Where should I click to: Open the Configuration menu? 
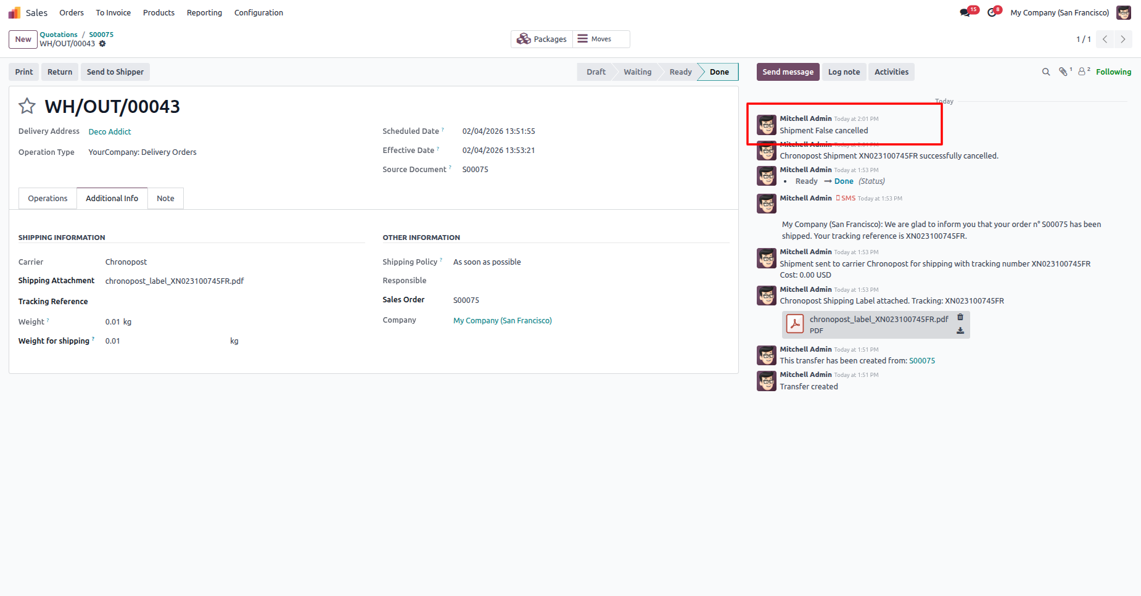pos(258,12)
